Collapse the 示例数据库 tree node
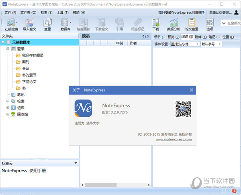Viewport: 241px width, 195px height. [3, 42]
